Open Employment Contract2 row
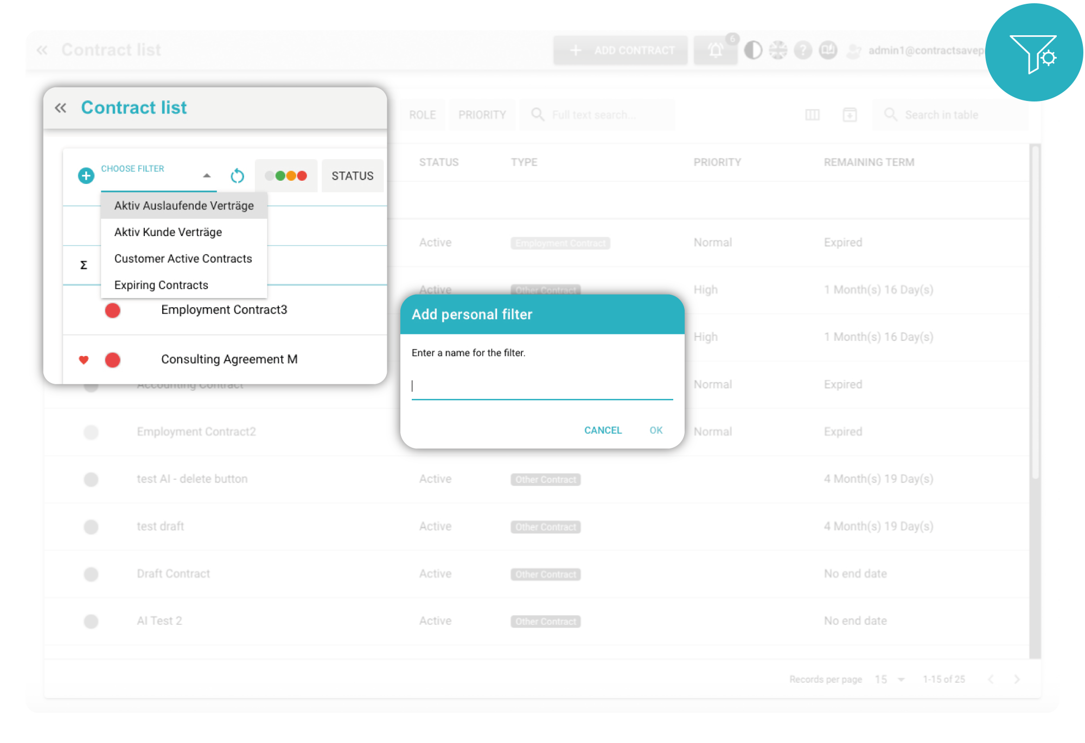 click(196, 432)
